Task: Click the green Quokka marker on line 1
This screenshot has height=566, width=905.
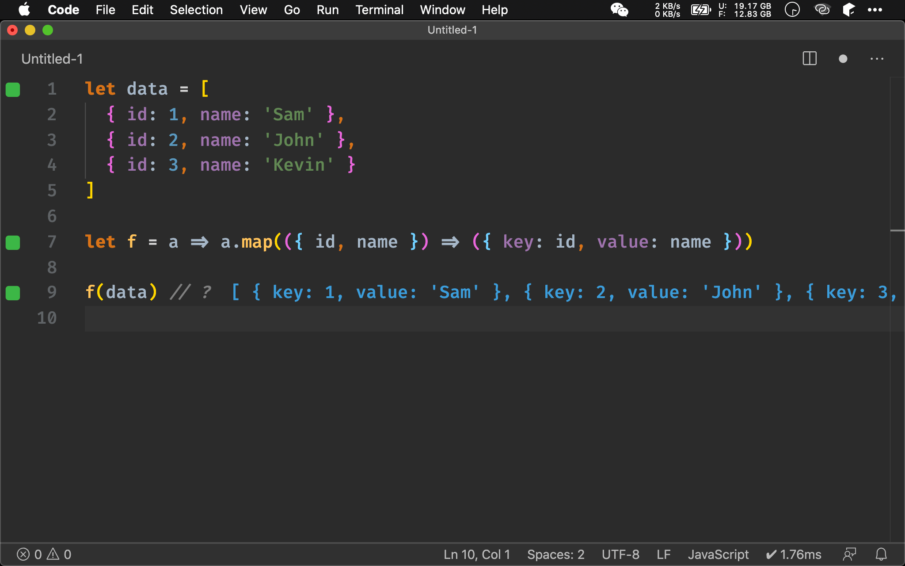Action: 13,90
